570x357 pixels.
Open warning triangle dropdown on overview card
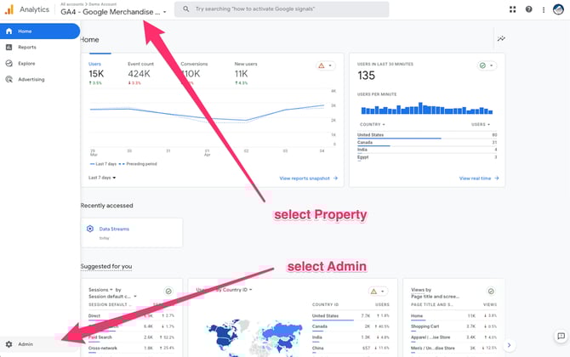point(325,65)
